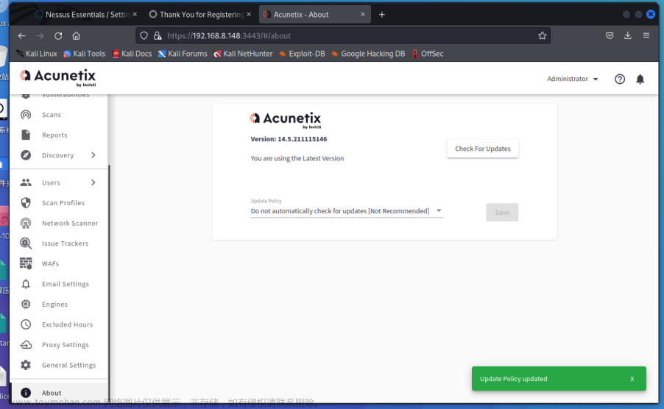This screenshot has width=664, height=409.
Task: Open the Engines chip icon
Action: (x=26, y=304)
